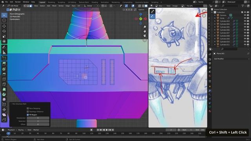Viewport: 251px width, 141px height.
Task: Collapse the Collection in outliner
Action: (x=212, y=12)
